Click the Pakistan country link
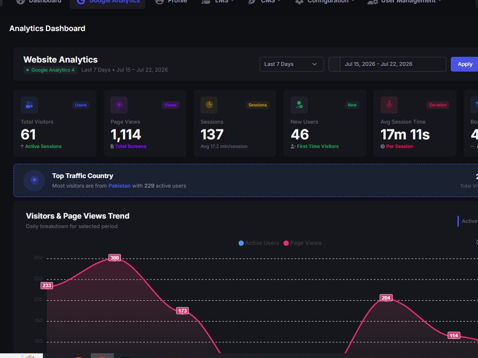Image resolution: width=478 pixels, height=358 pixels. click(119, 186)
